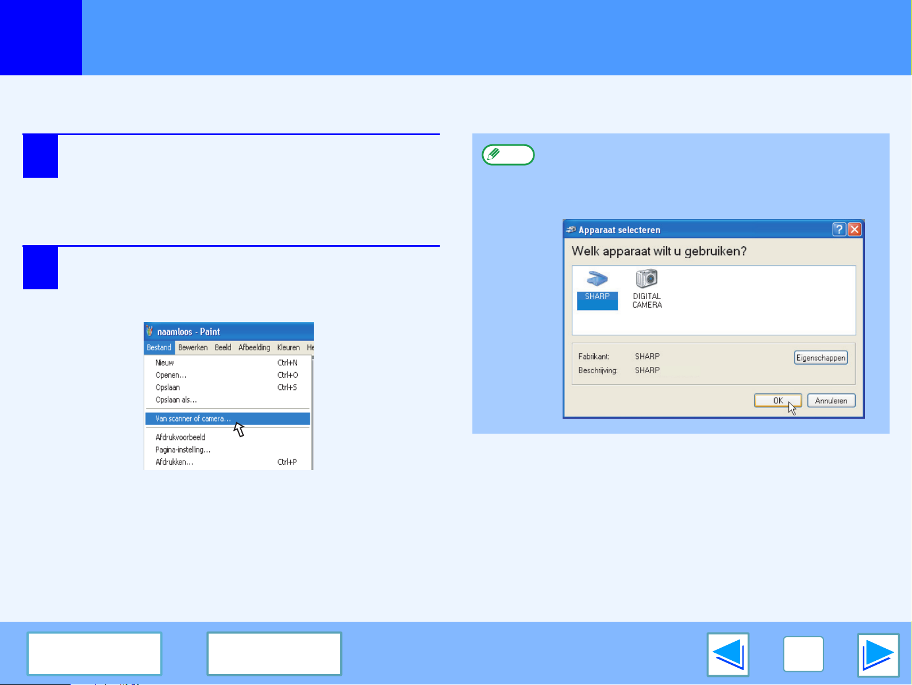The image size is (912, 685).
Task: Click the Beschrijving value SHARP
Action: (x=647, y=370)
